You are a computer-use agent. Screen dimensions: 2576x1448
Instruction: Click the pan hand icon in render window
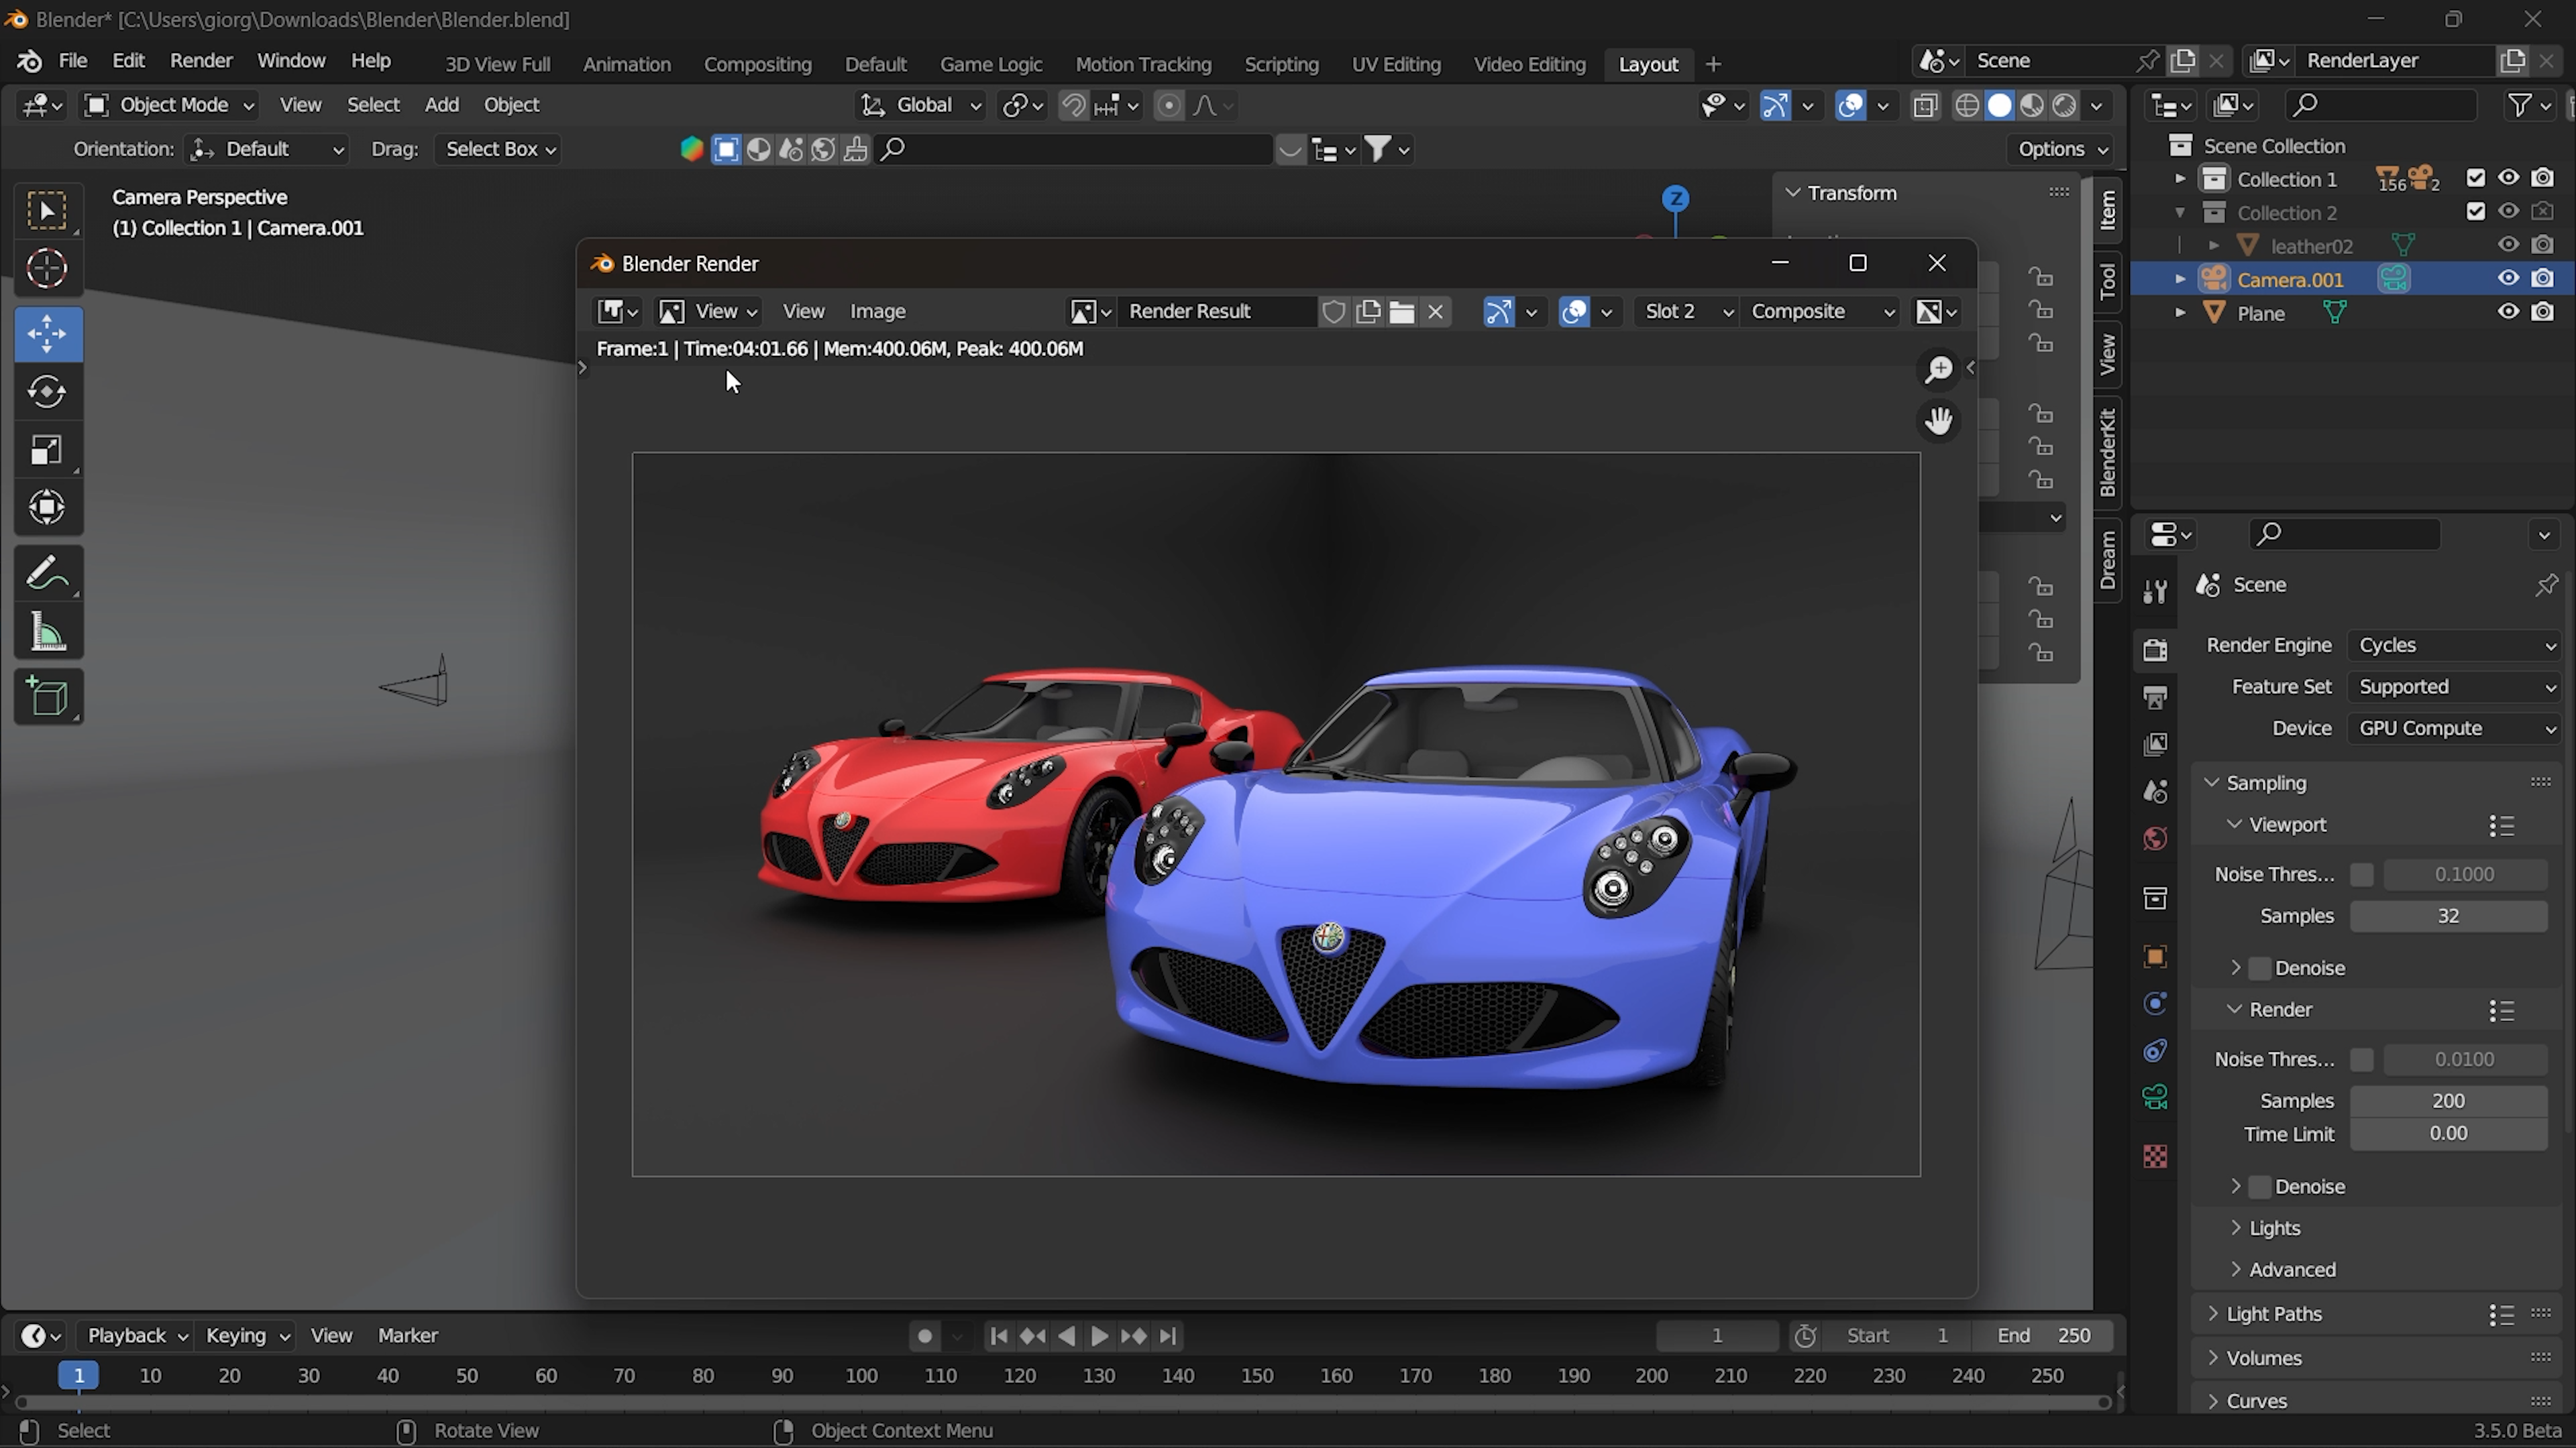[x=1938, y=421]
